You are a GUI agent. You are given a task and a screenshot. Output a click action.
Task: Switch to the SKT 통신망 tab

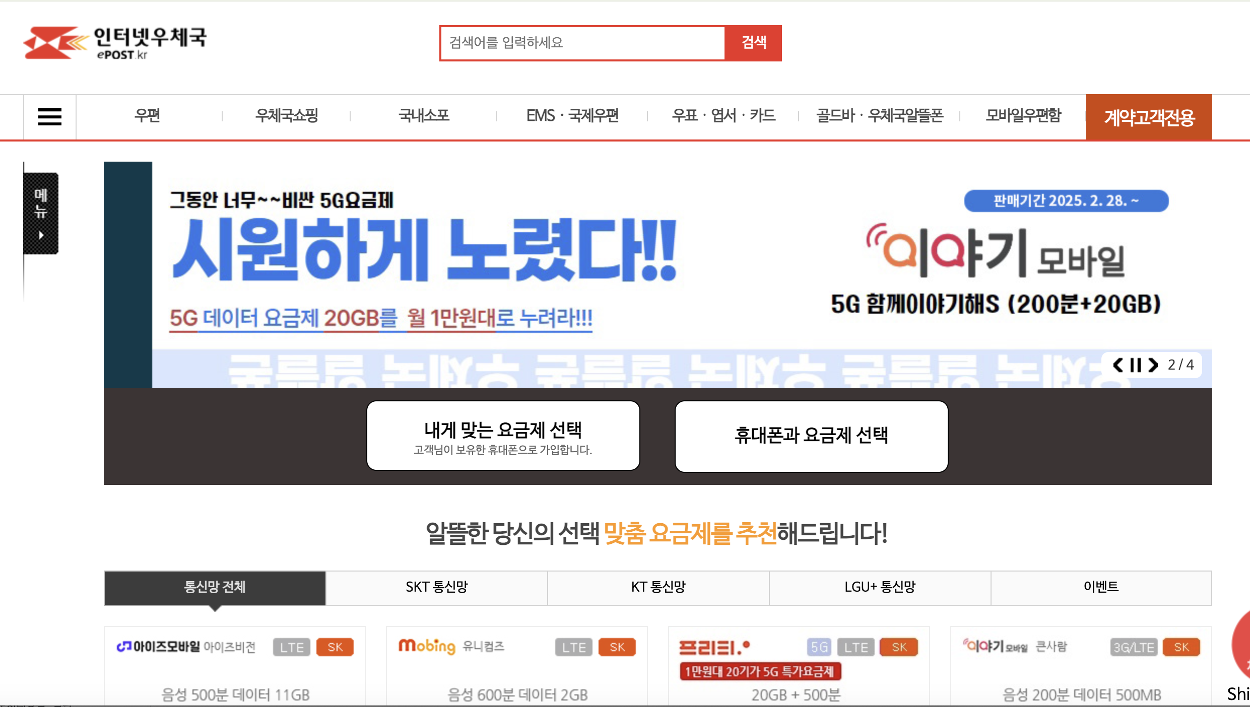tap(437, 588)
